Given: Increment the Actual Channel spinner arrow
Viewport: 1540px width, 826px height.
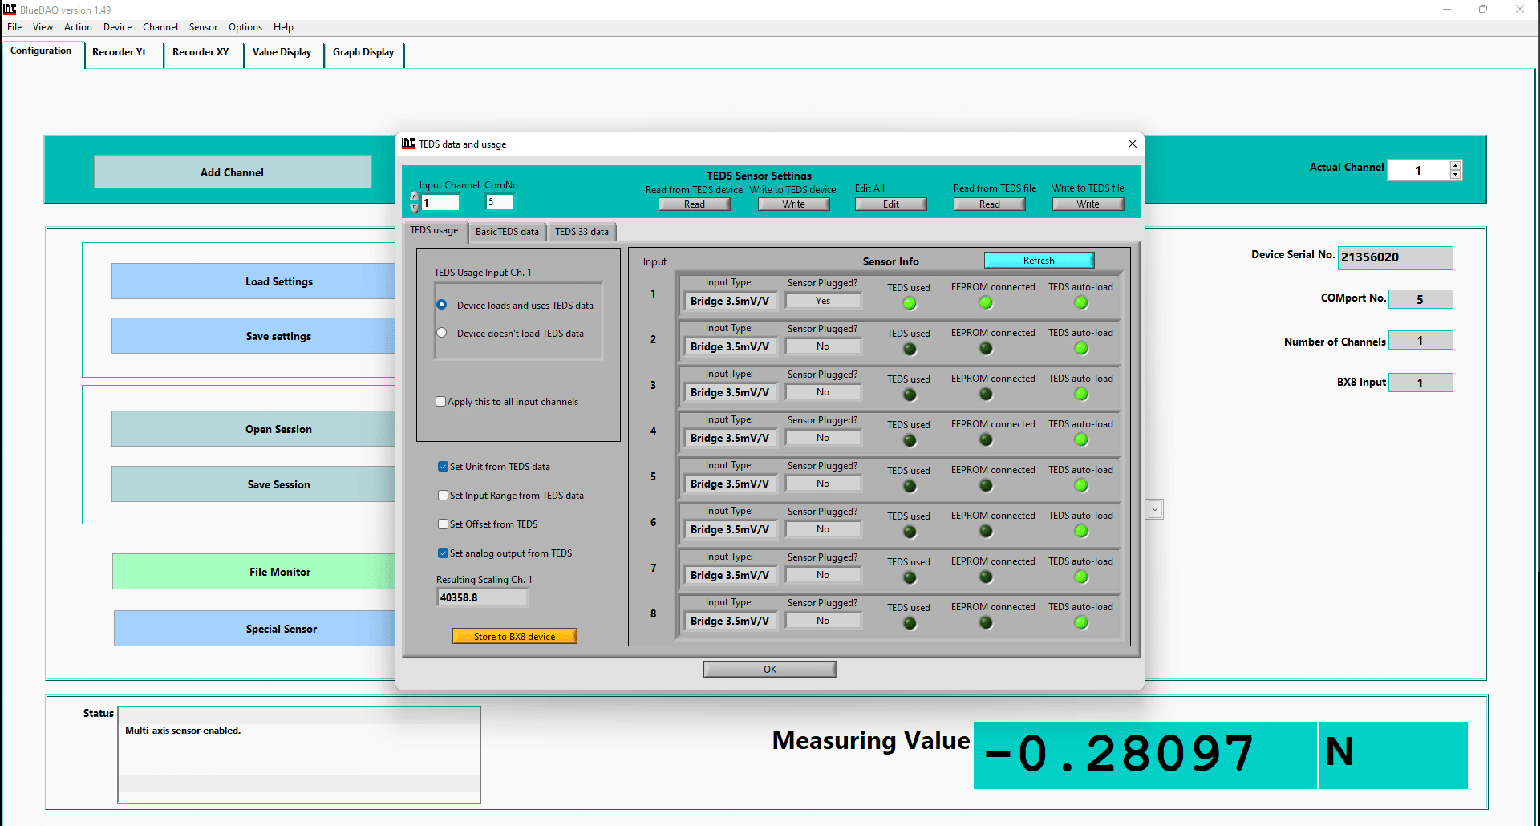Looking at the screenshot, I should (1455, 165).
